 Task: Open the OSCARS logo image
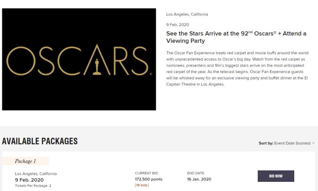click(x=79, y=59)
